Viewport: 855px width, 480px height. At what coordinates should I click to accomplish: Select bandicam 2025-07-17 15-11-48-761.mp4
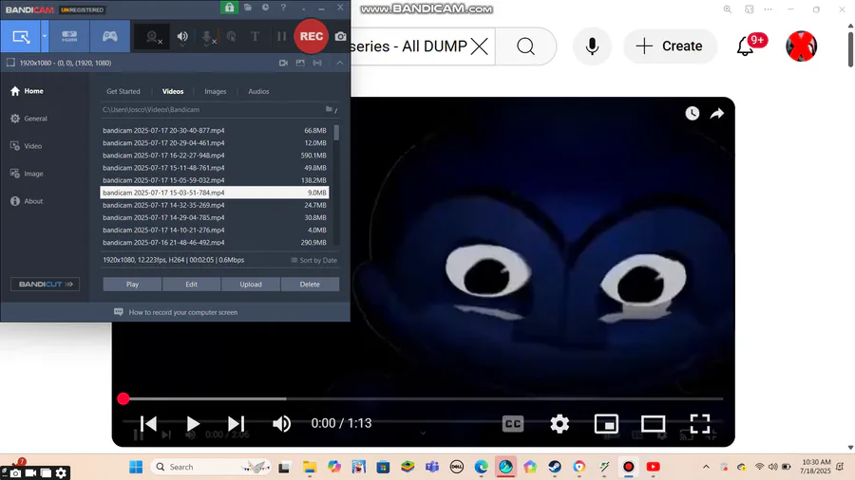pos(215,168)
